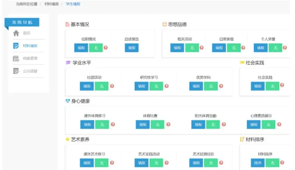
Task: Open help icon for 材料排序
Action: coord(282,162)
